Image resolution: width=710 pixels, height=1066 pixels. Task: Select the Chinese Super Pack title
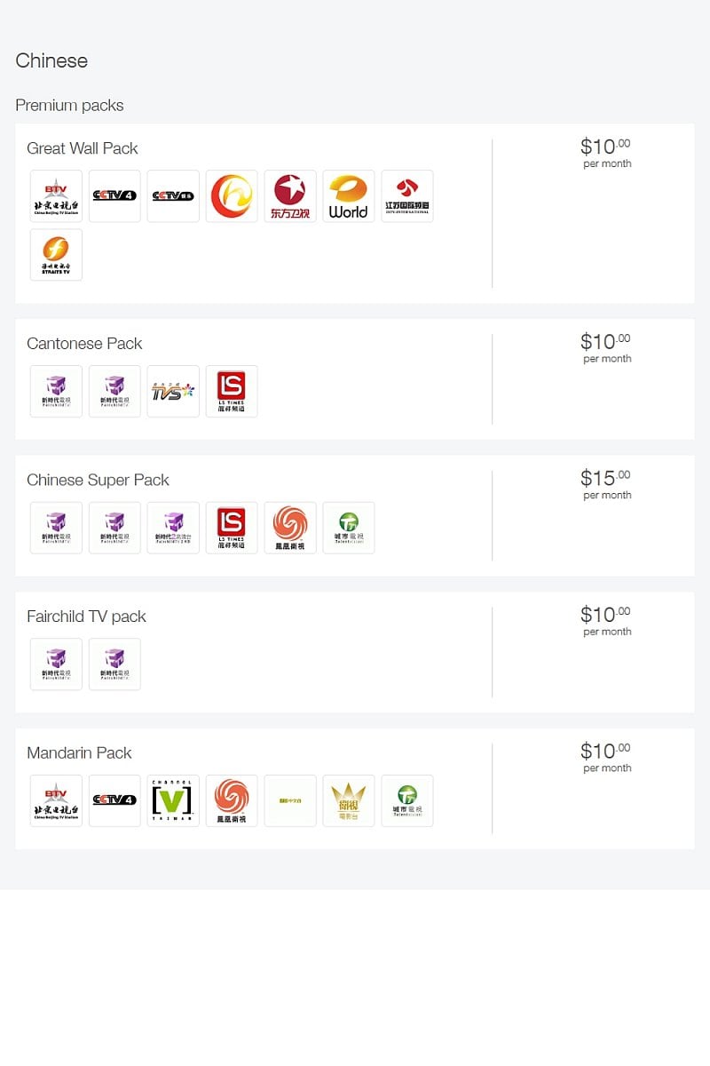[98, 480]
